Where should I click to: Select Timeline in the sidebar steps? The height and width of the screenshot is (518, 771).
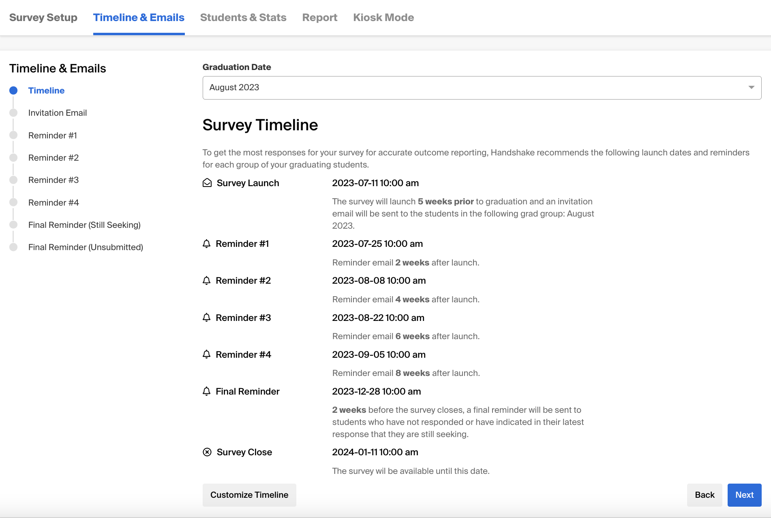point(47,90)
